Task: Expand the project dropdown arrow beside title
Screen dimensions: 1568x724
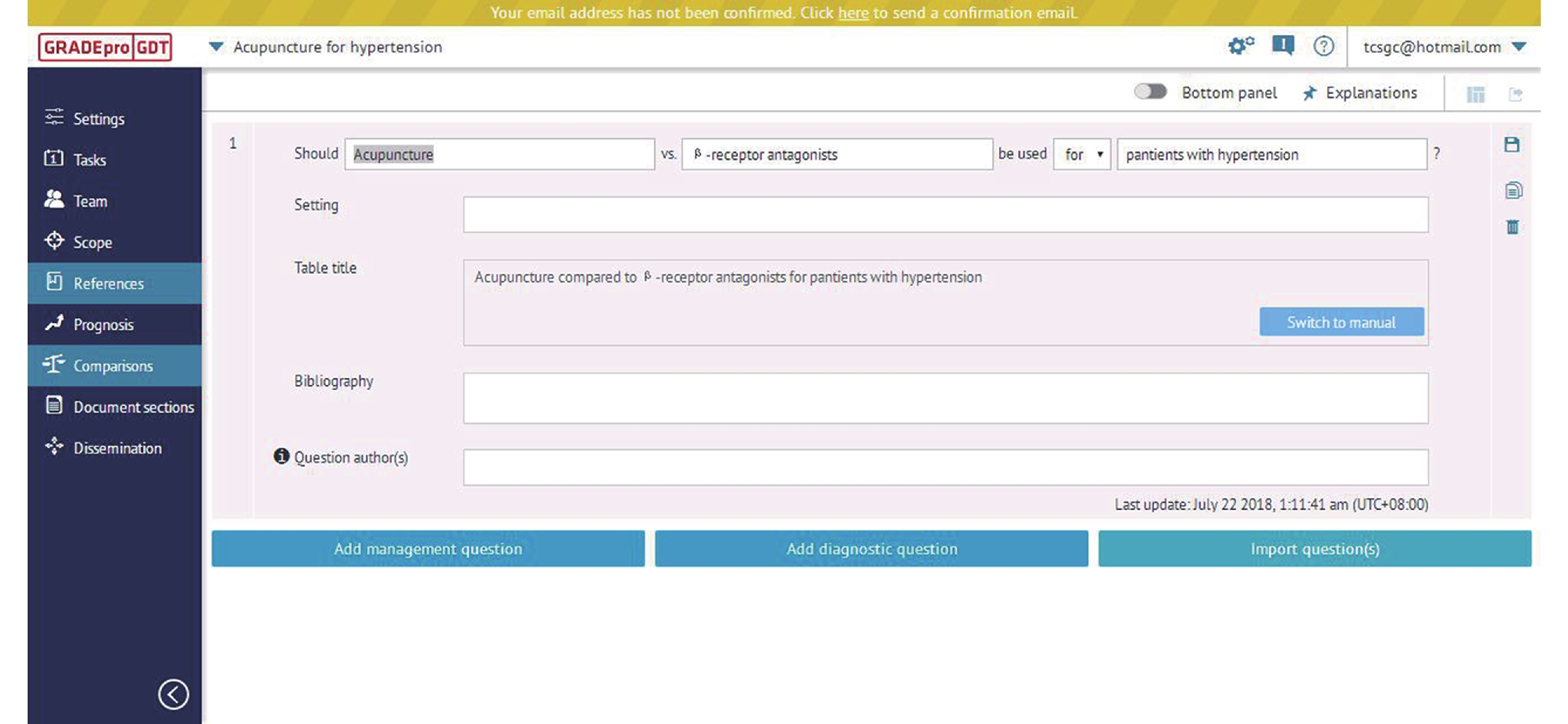Action: pos(216,47)
